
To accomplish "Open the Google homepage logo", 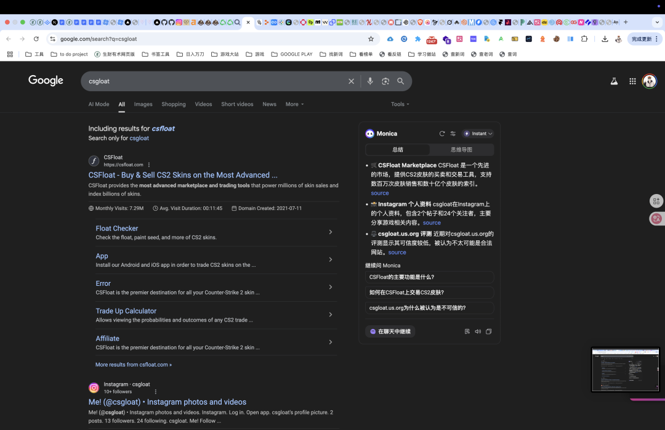I will [46, 80].
